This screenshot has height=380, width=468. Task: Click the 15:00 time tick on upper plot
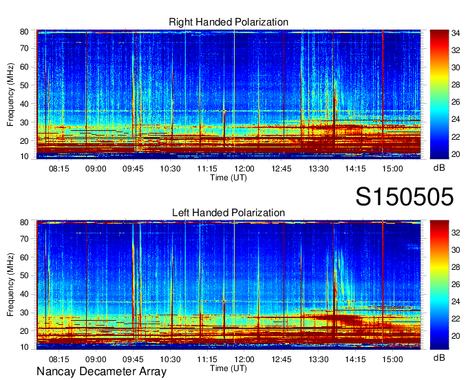pos(392,169)
